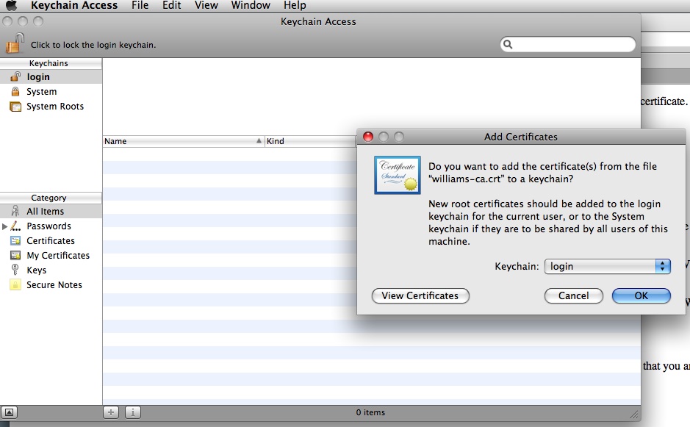
Task: Open the Window menu
Action: click(251, 5)
